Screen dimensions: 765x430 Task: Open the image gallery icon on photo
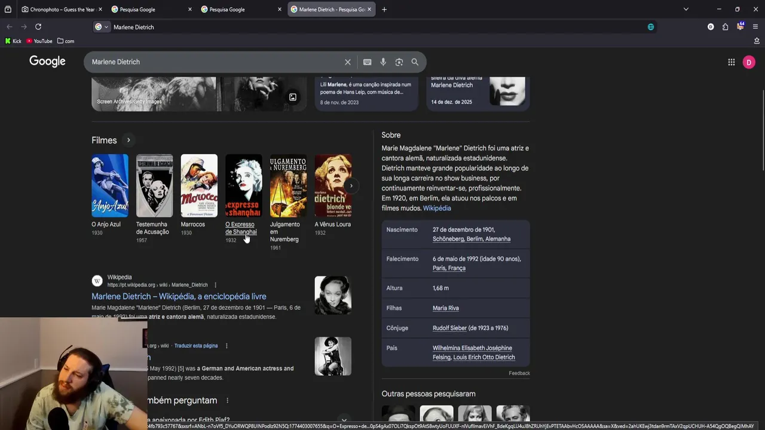click(x=293, y=97)
